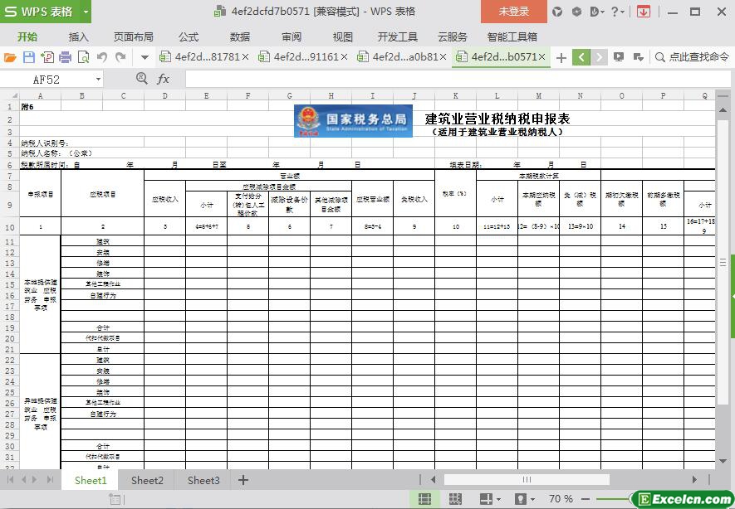Image resolution: width=735 pixels, height=509 pixels.
Task: Open a file with the folder icon
Action: coord(10,57)
